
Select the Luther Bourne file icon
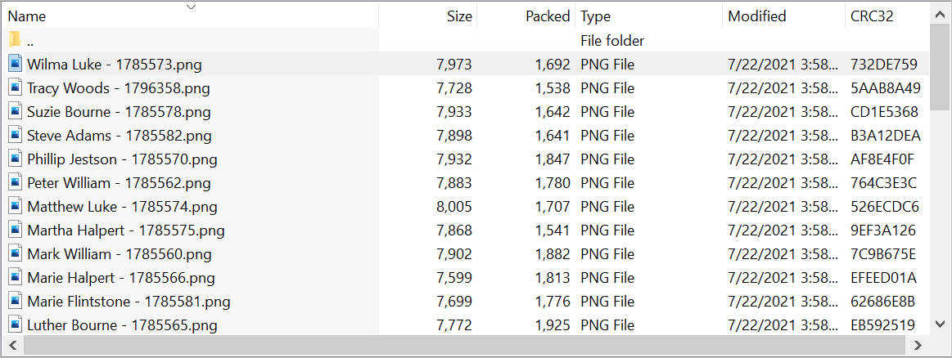16,325
